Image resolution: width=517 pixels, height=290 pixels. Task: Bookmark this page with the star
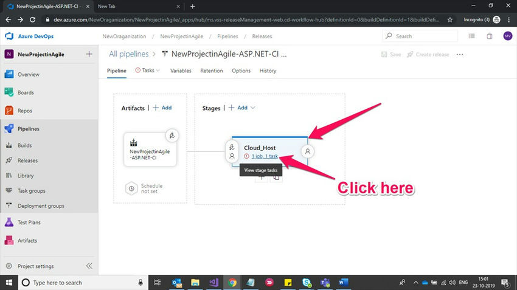click(449, 20)
